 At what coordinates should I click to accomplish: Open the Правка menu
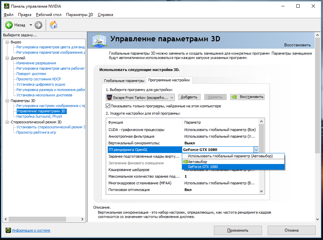click(25, 15)
